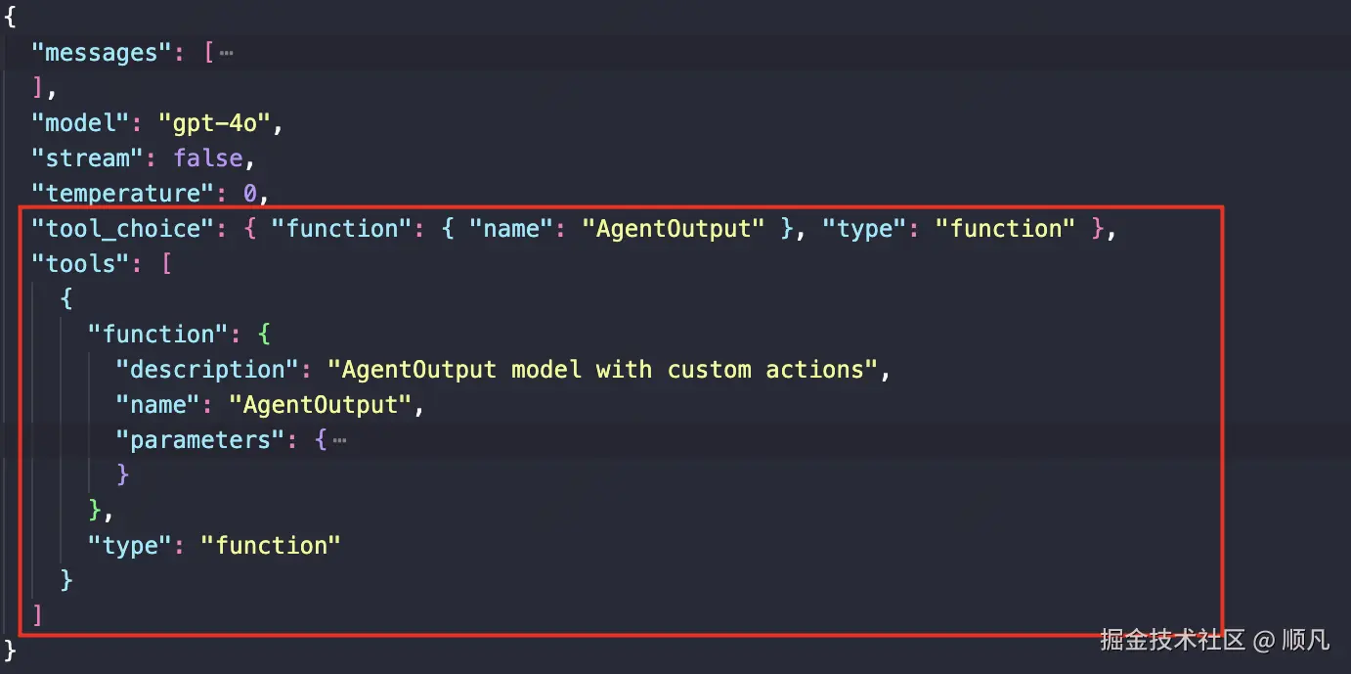This screenshot has width=1351, height=674.
Task: Select "type" key below the function block
Action: 131,546
